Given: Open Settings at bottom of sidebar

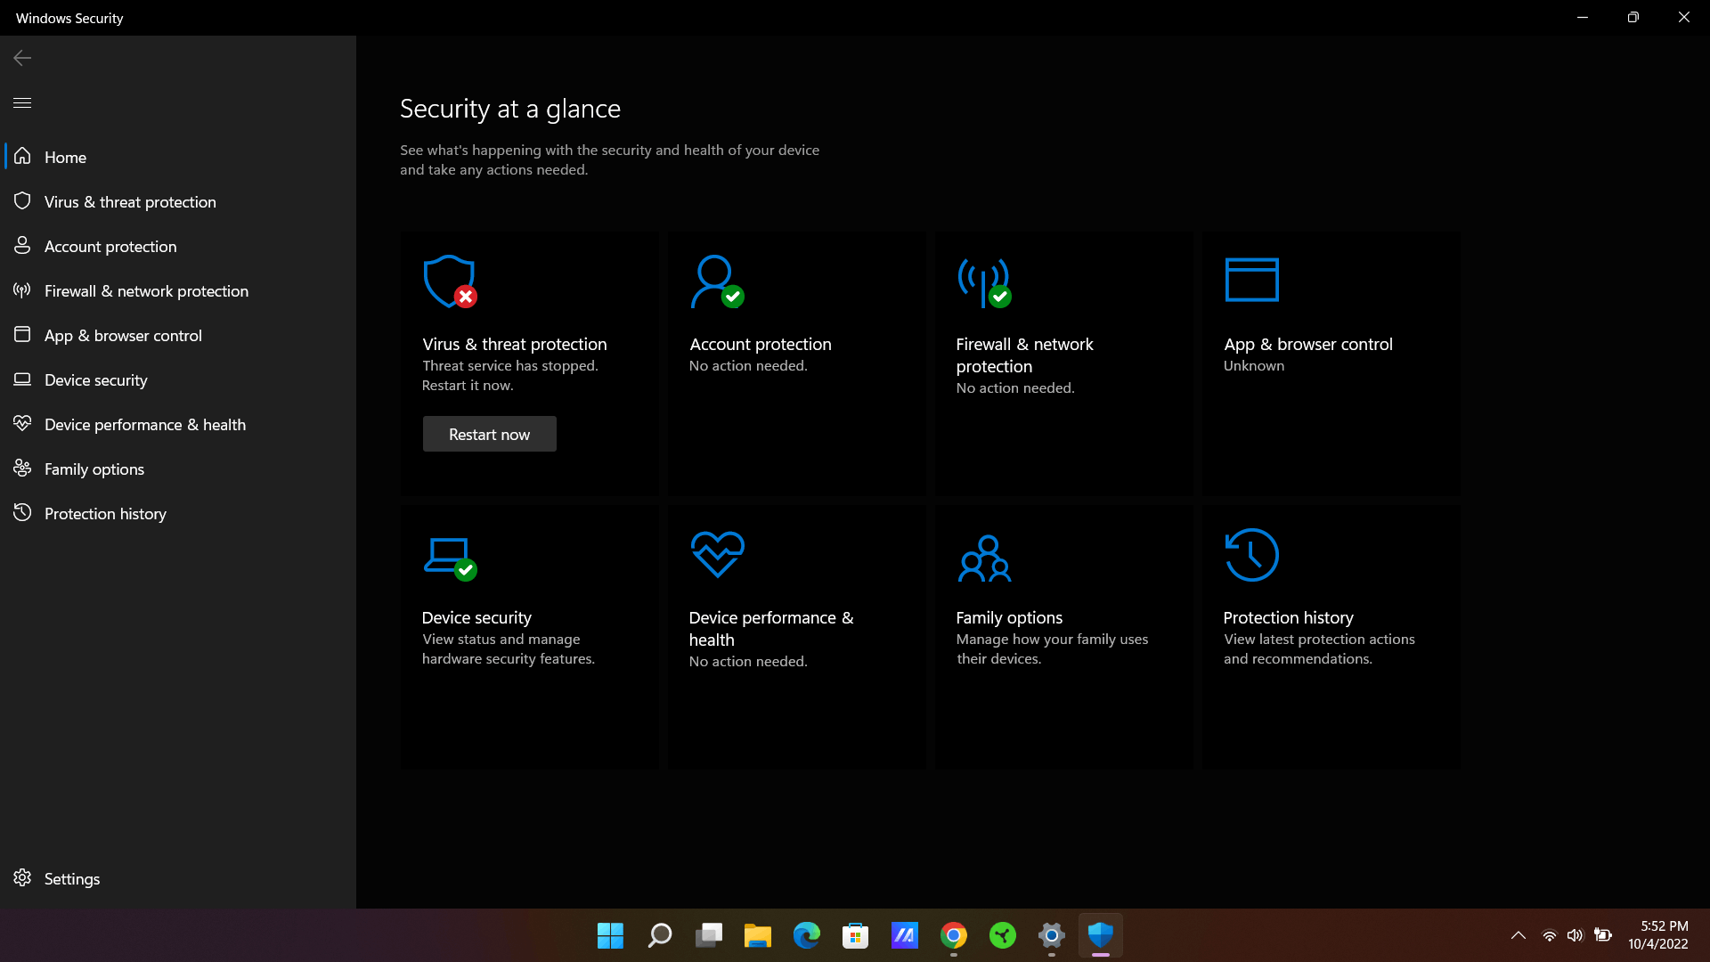Looking at the screenshot, I should [x=71, y=878].
